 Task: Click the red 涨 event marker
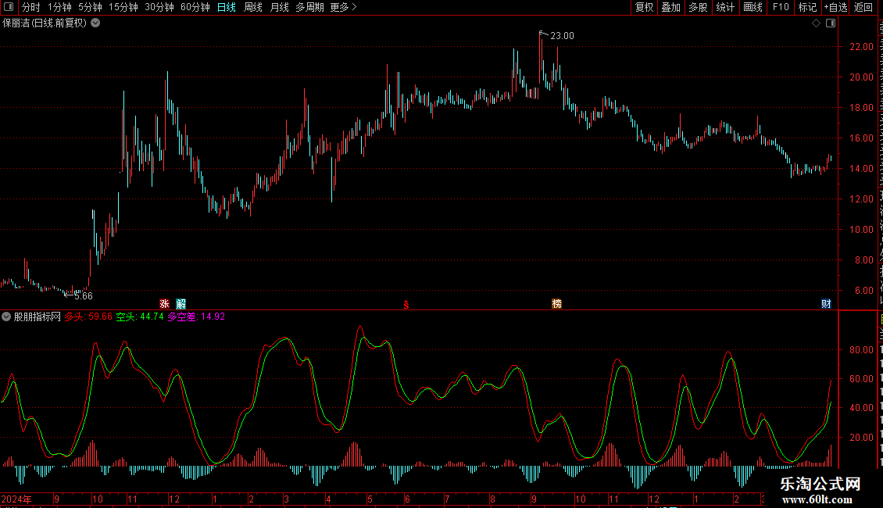[164, 303]
